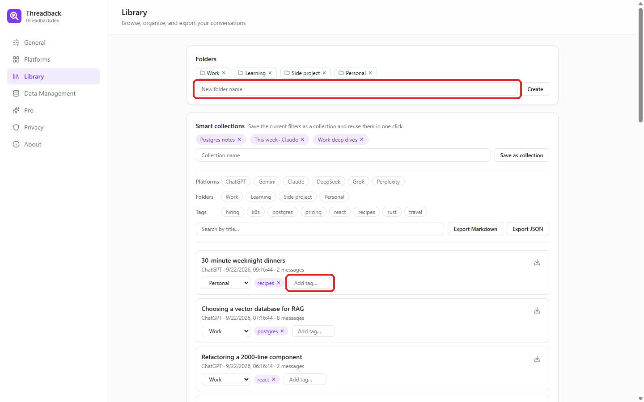The width and height of the screenshot is (644, 402).
Task: Download the Refactoring a 2000-line component conversation
Action: 537,359
